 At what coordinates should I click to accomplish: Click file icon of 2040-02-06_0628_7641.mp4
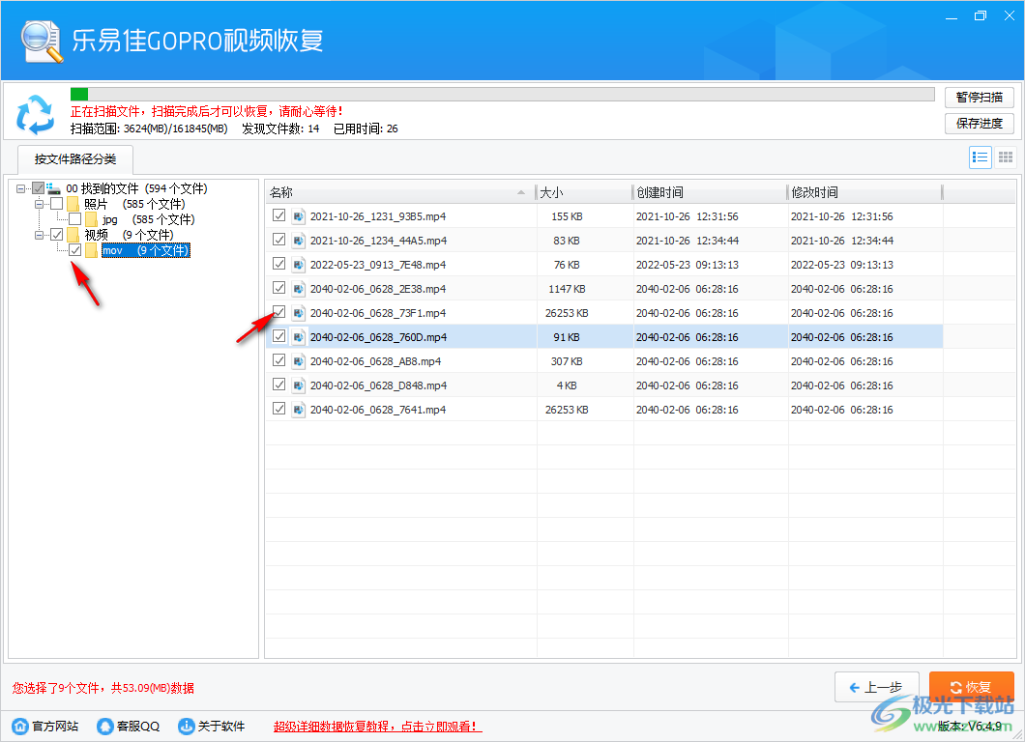[x=299, y=410]
